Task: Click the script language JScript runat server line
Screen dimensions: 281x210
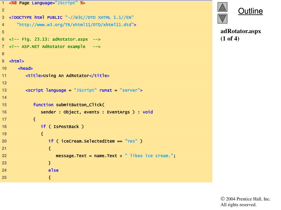Action: click(x=84, y=90)
